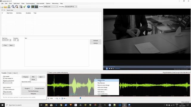Click the 'Next >' button under Start time

11,45
